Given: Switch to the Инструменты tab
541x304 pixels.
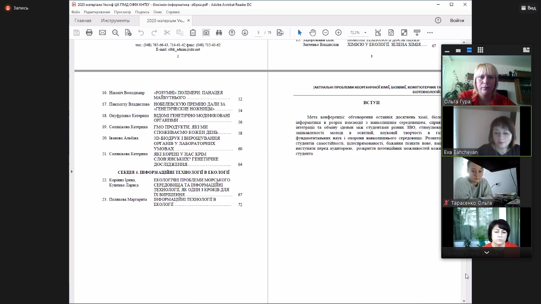Looking at the screenshot, I should click(x=115, y=21).
